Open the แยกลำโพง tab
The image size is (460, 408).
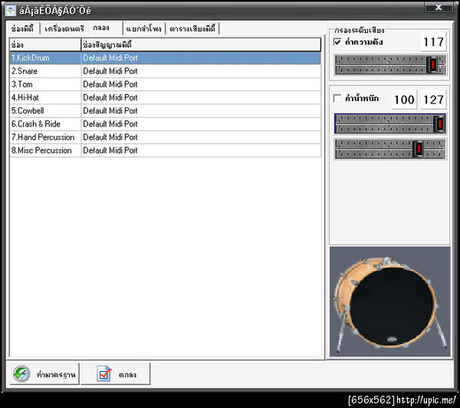pos(144,28)
